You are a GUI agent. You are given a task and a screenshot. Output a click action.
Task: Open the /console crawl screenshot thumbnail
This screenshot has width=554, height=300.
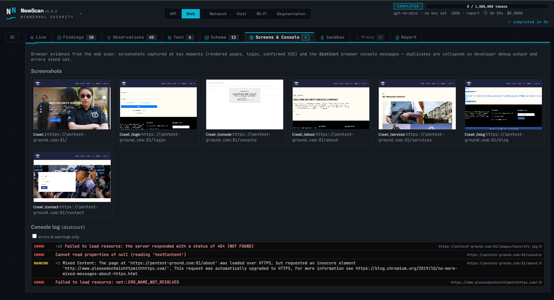click(245, 104)
